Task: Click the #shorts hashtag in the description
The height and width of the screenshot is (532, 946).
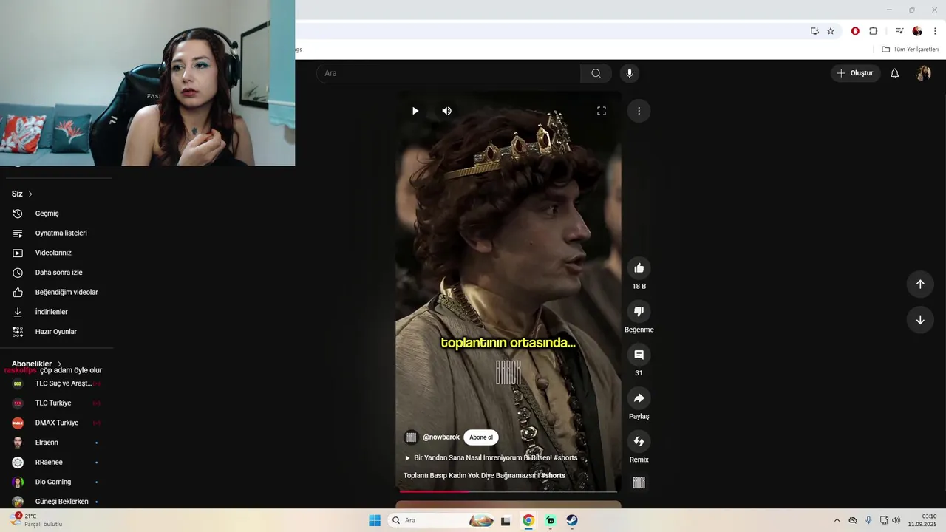Action: (554, 475)
